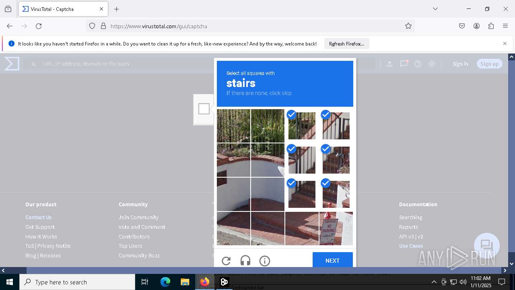
Task: Open VirusTotal help icon
Action: tap(418, 64)
